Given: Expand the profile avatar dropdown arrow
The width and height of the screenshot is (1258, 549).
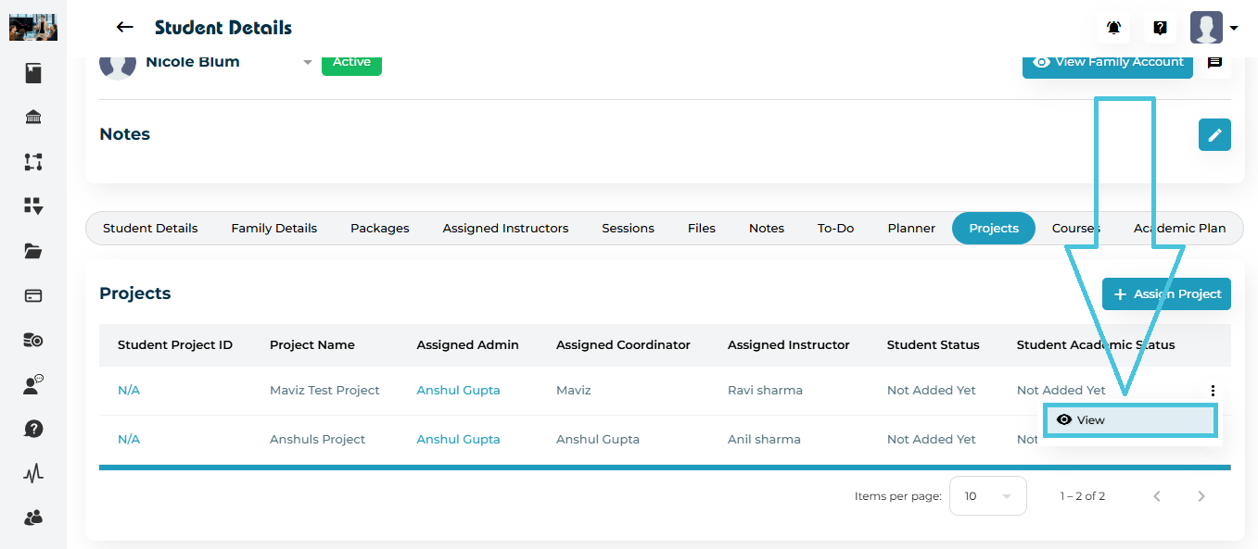Looking at the screenshot, I should (1234, 29).
